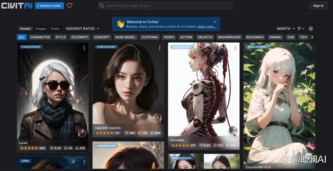Select the ANIMAL category filter
333x171 pixels.
(275, 37)
